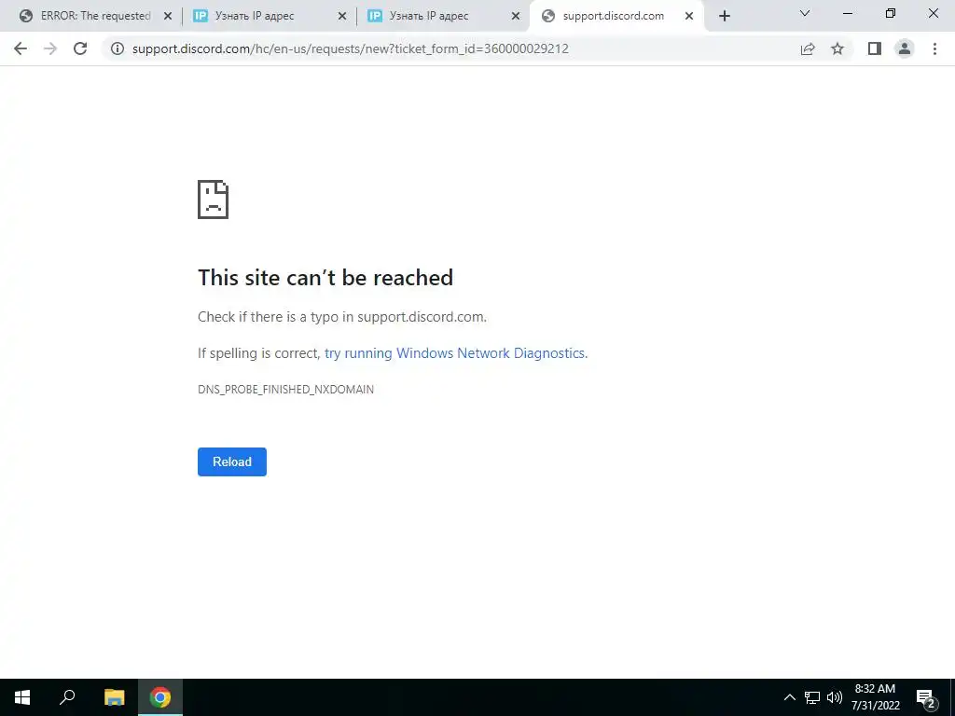This screenshot has height=716, width=955.
Task: Open File Explorer from the taskbar
Action: click(115, 697)
